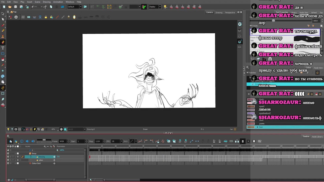
Task: Expand parameters plus on Colour-Card layer
Action: (x=54, y=163)
